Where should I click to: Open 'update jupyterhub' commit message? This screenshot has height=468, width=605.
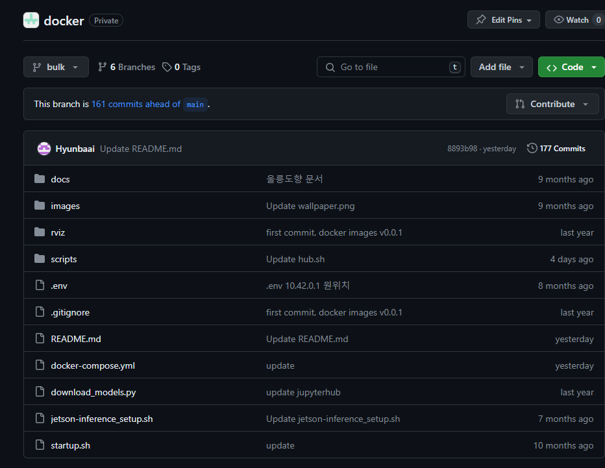(303, 392)
